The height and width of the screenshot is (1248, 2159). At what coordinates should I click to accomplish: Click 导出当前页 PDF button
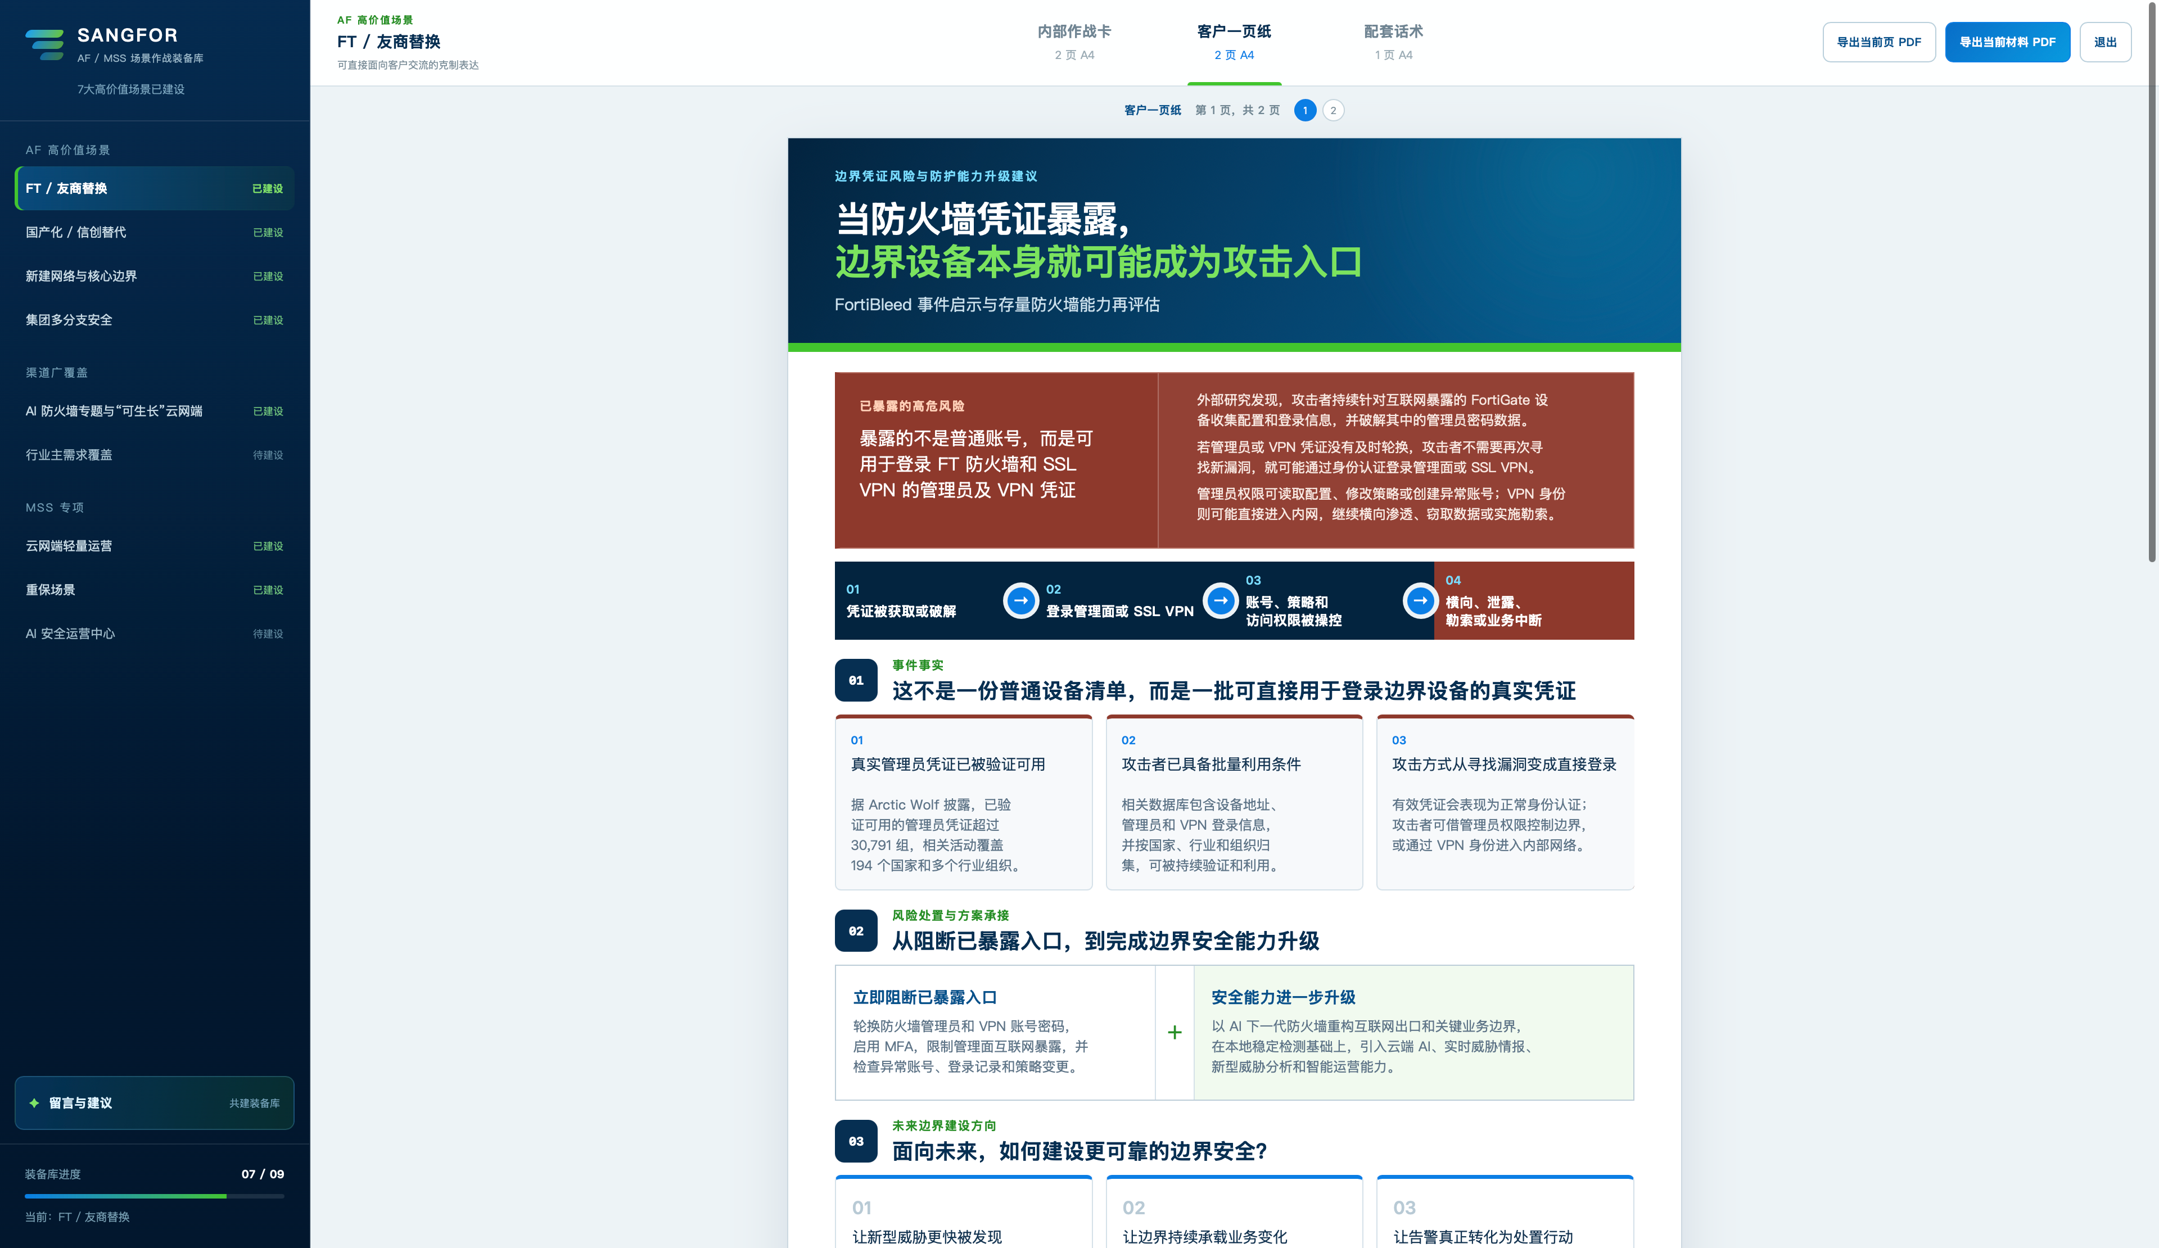click(1879, 42)
